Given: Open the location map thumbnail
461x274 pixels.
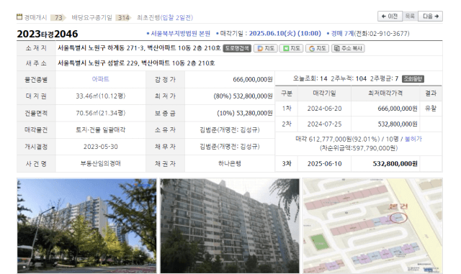Looking at the screenshot, I should [372, 226].
